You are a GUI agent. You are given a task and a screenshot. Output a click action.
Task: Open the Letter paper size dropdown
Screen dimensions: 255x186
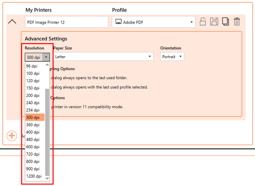(103, 57)
